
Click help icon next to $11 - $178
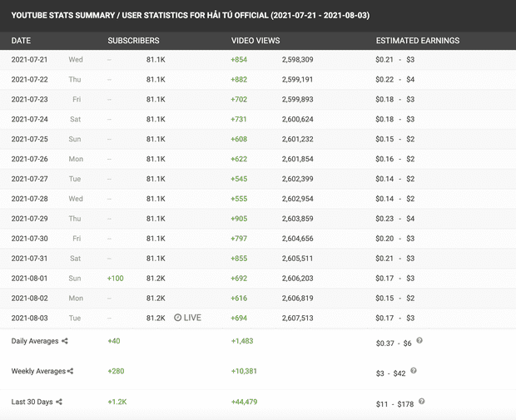point(422,401)
